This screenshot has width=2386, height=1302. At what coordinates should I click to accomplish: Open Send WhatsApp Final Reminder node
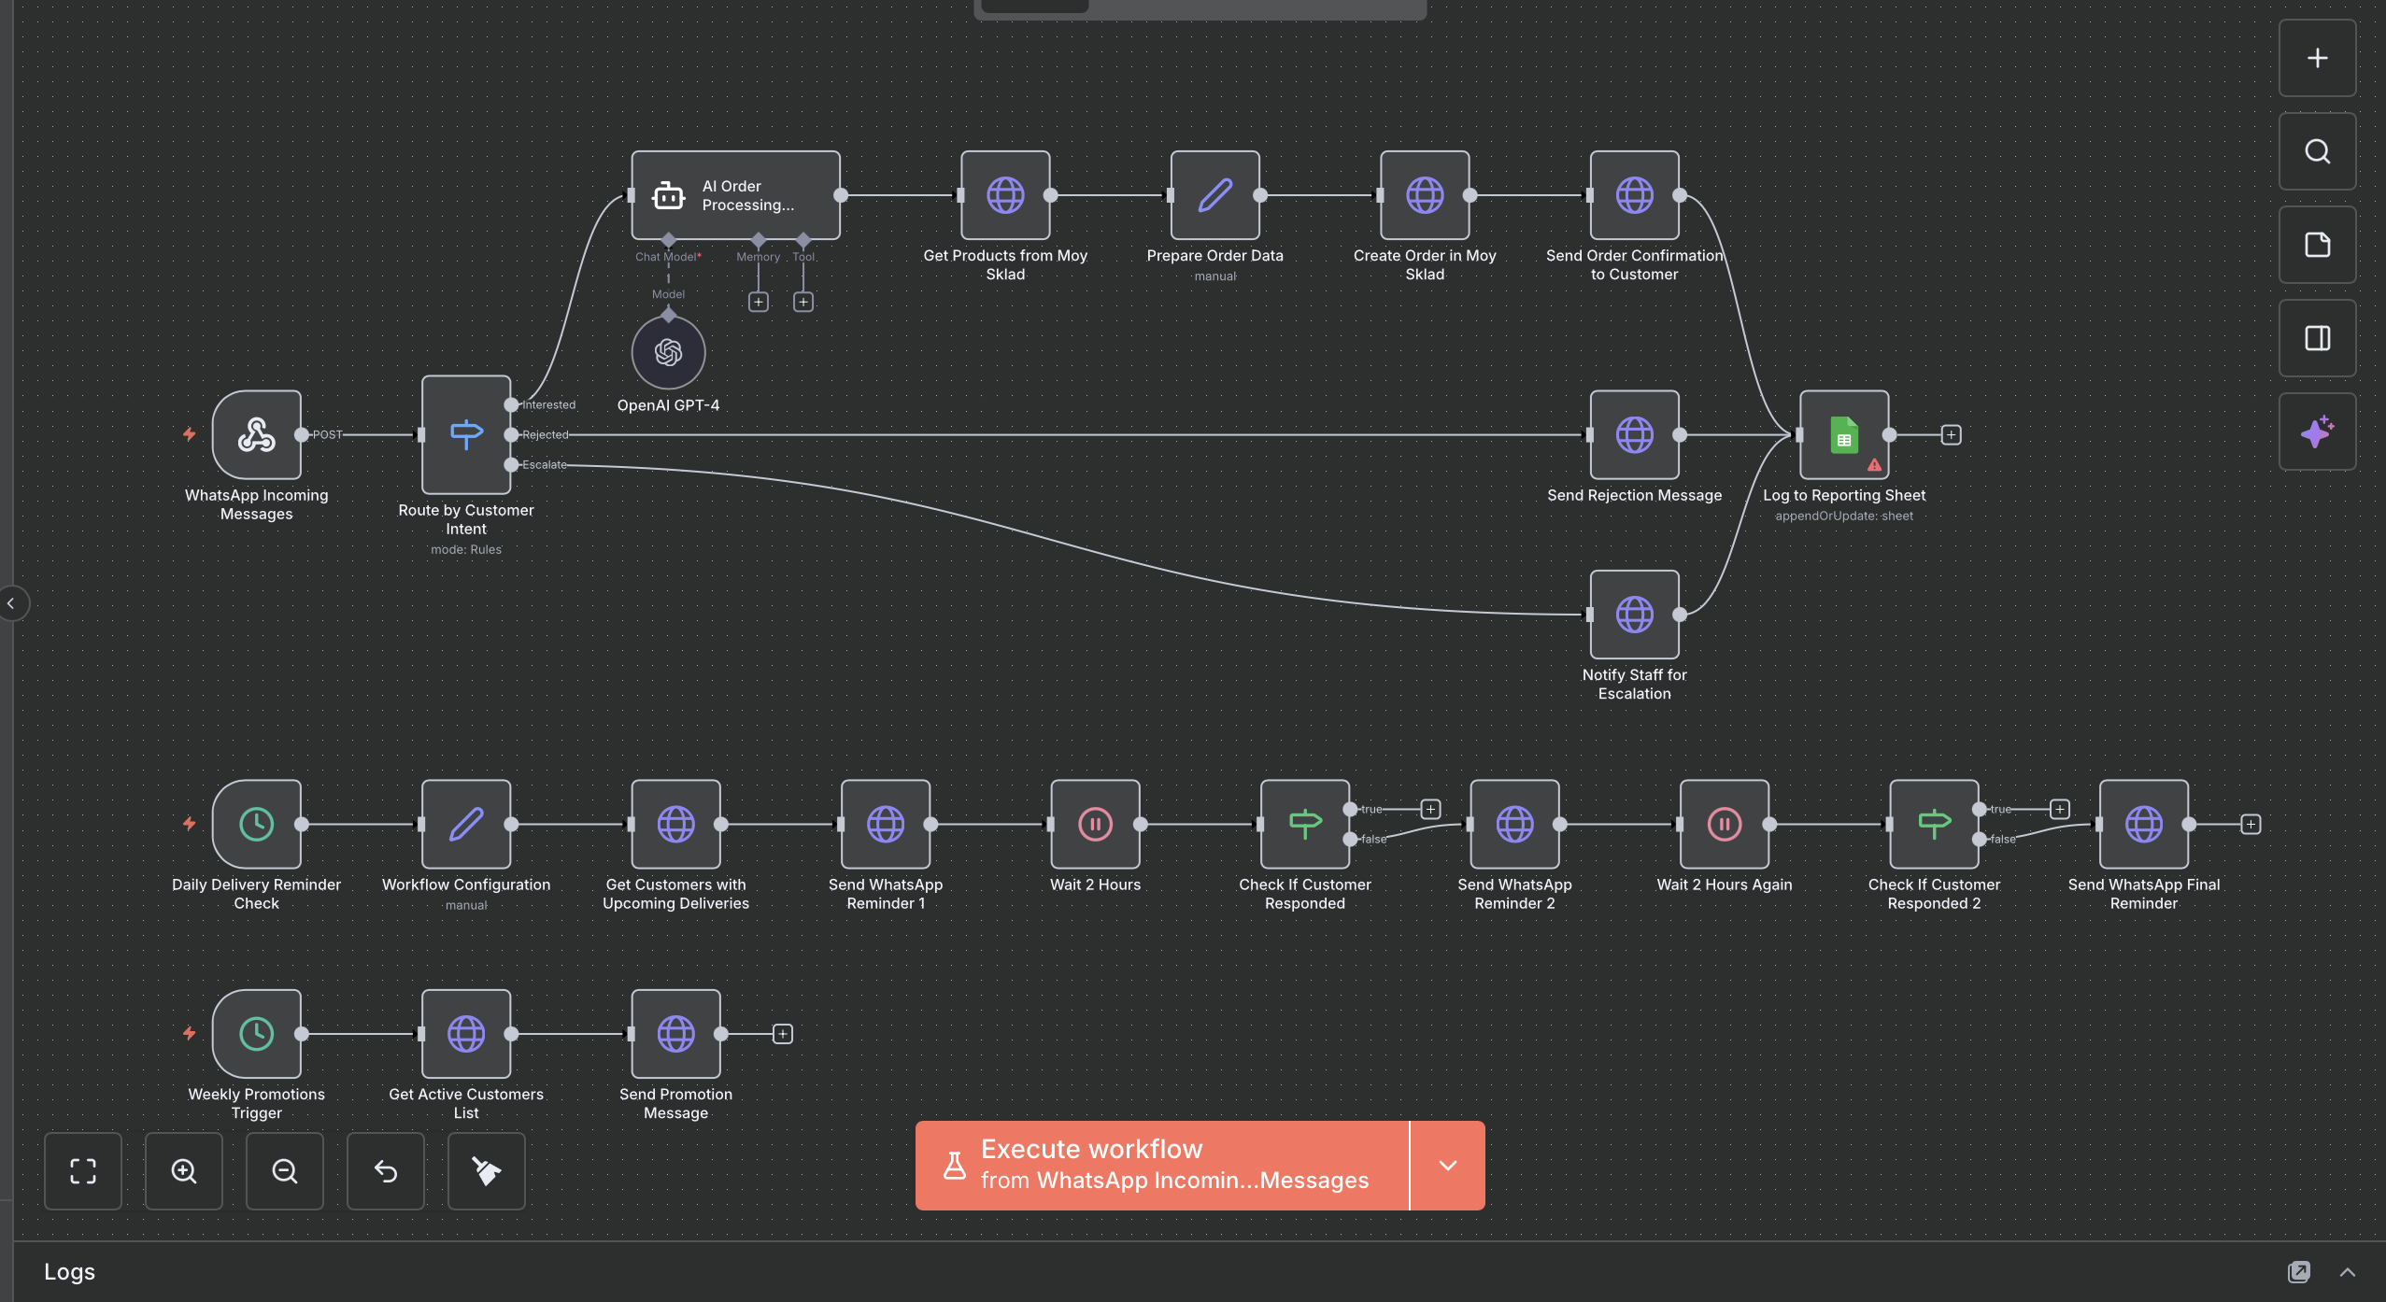coord(2144,824)
